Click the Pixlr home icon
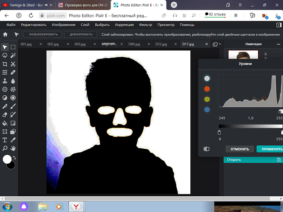 (x=5, y=34)
